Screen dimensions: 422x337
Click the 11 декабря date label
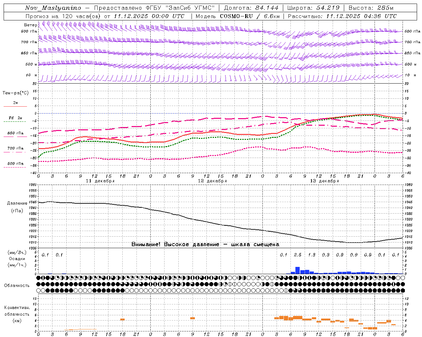coord(100,181)
